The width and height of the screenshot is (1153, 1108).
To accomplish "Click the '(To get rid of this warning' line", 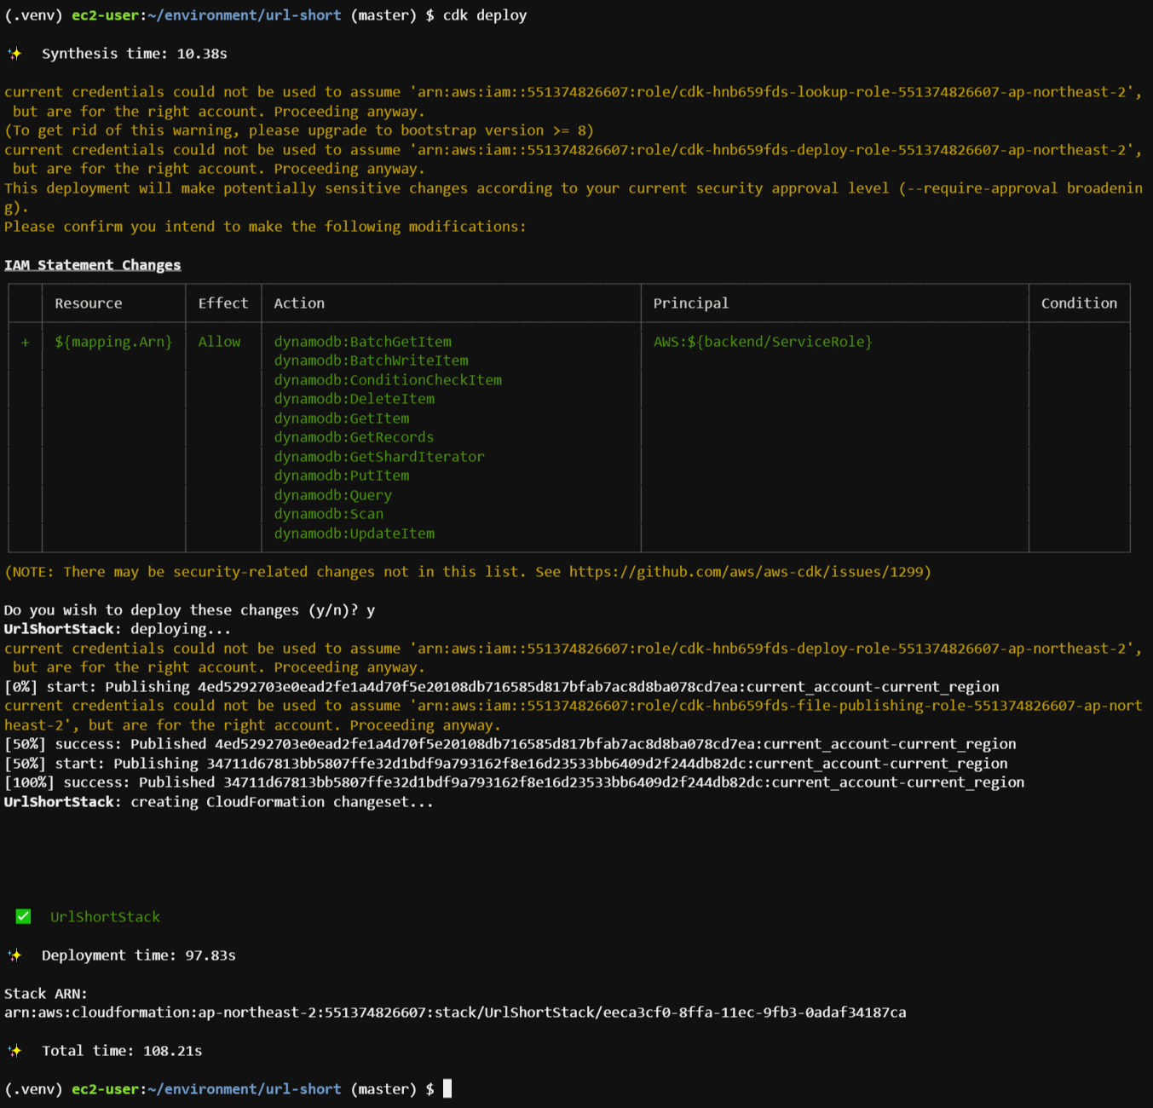I will click(x=299, y=130).
